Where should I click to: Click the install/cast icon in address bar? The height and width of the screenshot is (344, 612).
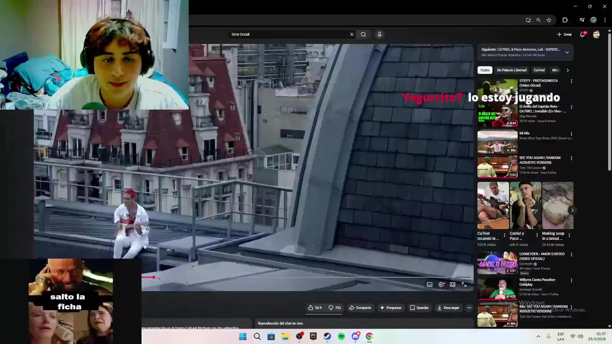528,20
